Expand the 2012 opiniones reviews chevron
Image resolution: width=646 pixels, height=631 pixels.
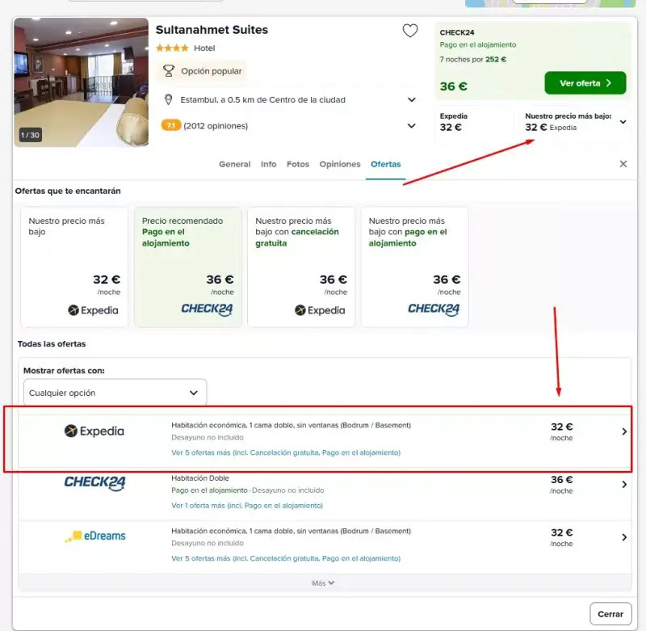tap(411, 125)
